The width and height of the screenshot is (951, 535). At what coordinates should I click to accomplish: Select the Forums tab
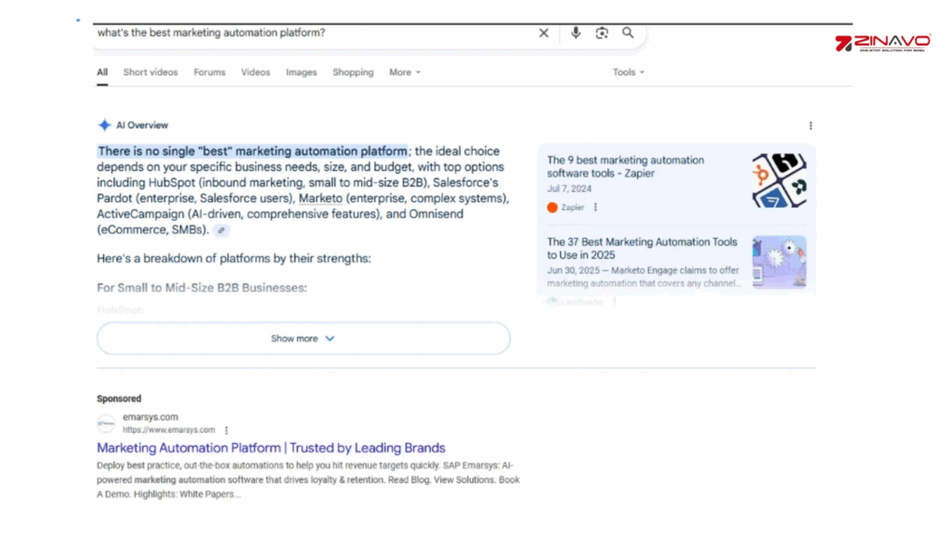click(209, 72)
